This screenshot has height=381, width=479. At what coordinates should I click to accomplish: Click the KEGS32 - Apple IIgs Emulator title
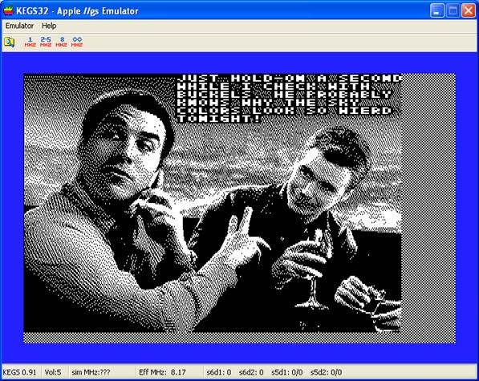click(x=77, y=11)
